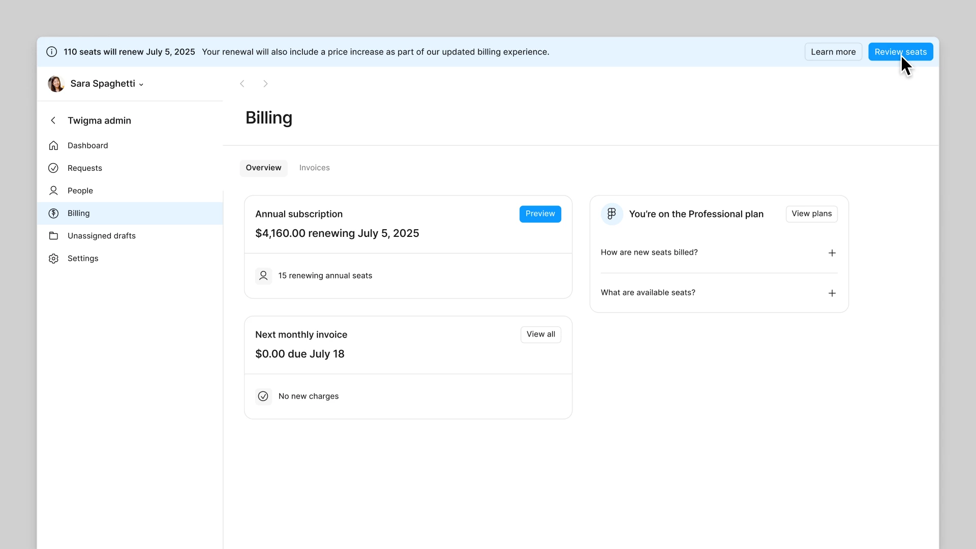Click Sara Spaghetti's profile avatar
This screenshot has height=549, width=976.
56,84
